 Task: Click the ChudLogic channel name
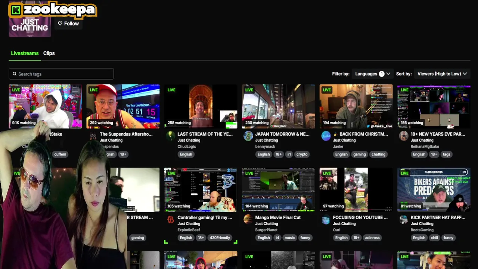pyautogui.click(x=187, y=146)
